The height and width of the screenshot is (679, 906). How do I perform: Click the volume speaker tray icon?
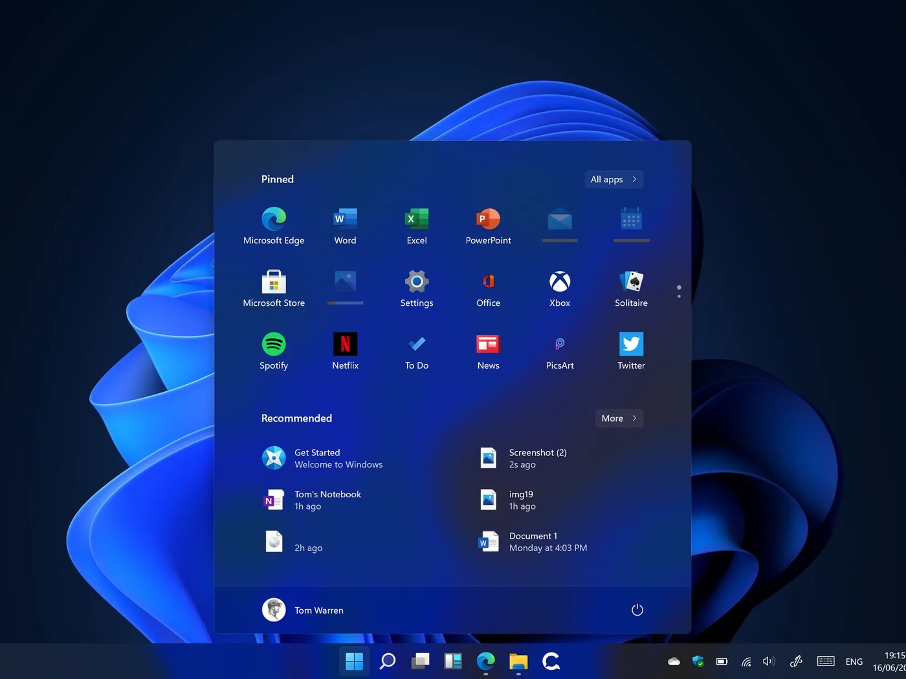(x=769, y=661)
